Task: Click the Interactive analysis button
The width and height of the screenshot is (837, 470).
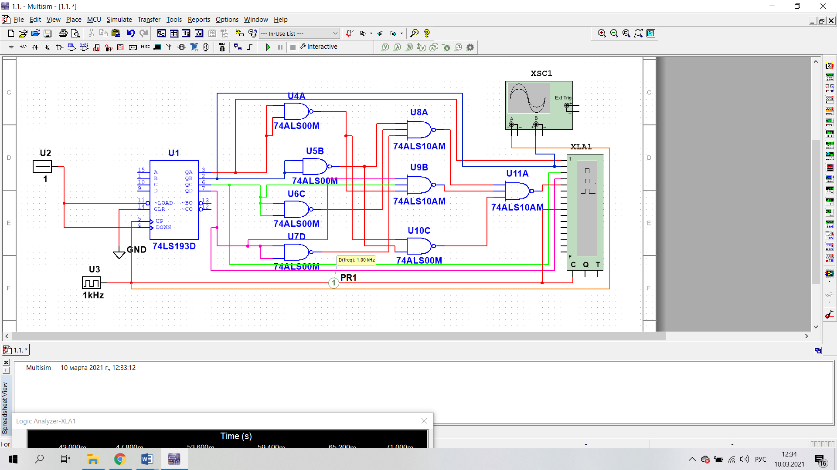Action: 319,47
